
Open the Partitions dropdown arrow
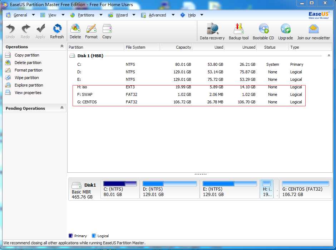point(101,15)
